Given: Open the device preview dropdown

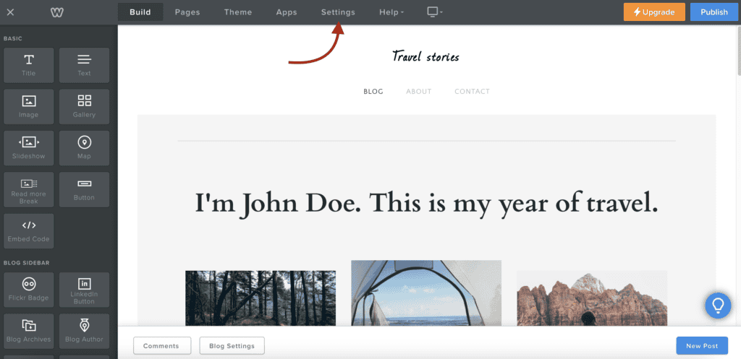Looking at the screenshot, I should 435,12.
